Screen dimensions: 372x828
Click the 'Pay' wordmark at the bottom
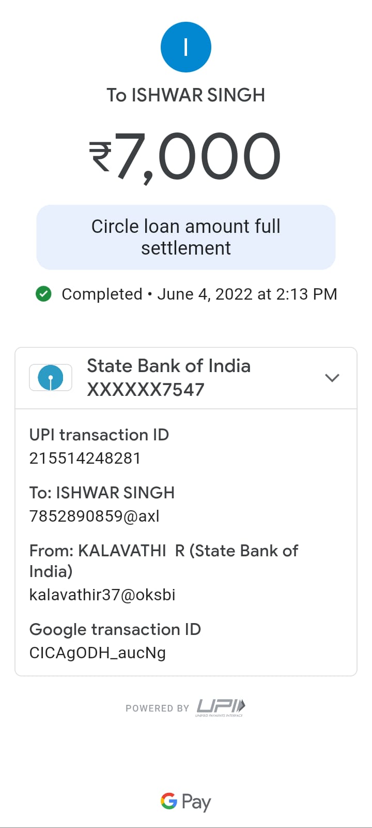click(196, 802)
